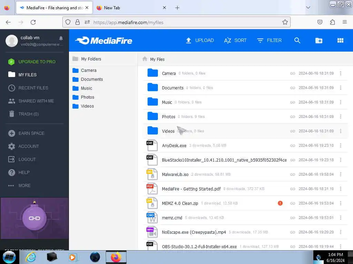353x264 pixels.
Task: Click Upgrade to Pro
Action: 32,62
